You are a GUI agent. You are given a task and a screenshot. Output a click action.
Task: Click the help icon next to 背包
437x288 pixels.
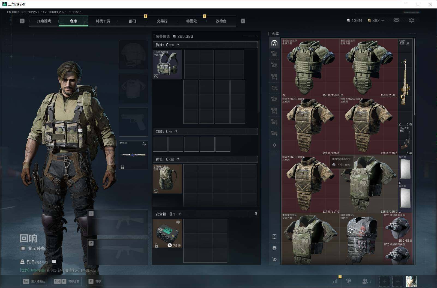click(178, 159)
